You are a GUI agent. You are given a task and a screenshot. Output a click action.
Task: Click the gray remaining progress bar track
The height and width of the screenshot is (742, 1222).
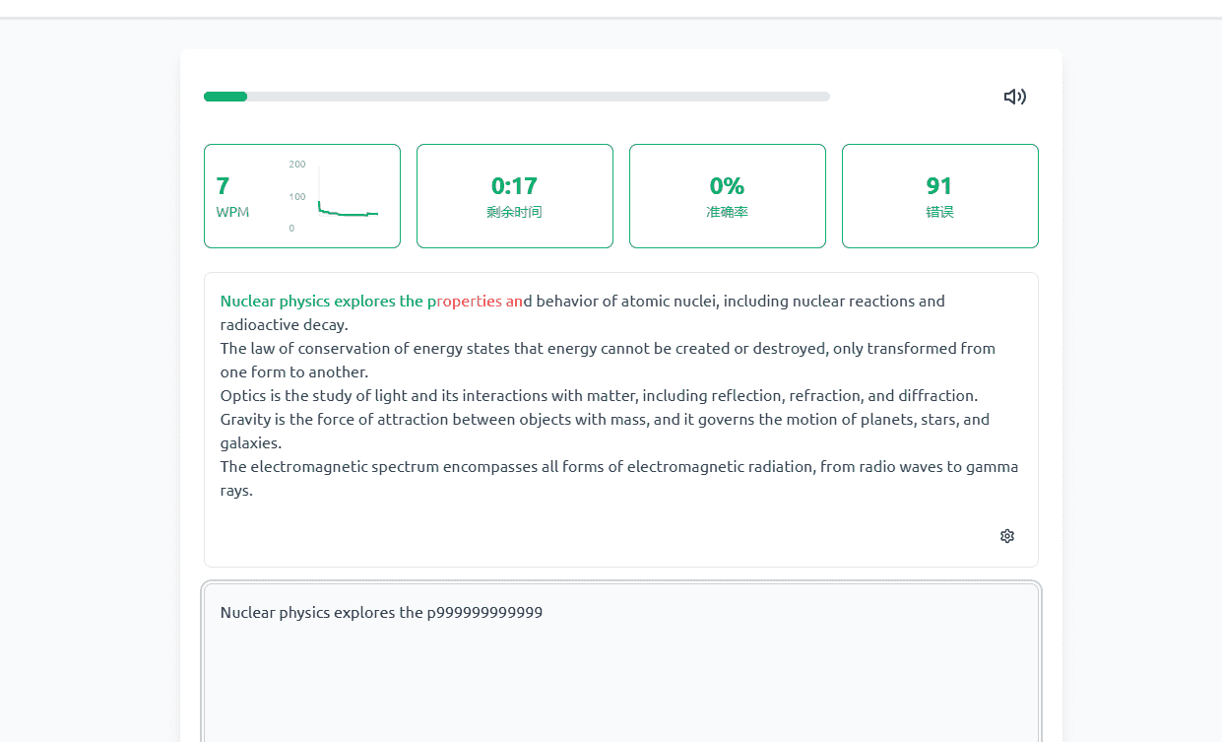point(539,97)
